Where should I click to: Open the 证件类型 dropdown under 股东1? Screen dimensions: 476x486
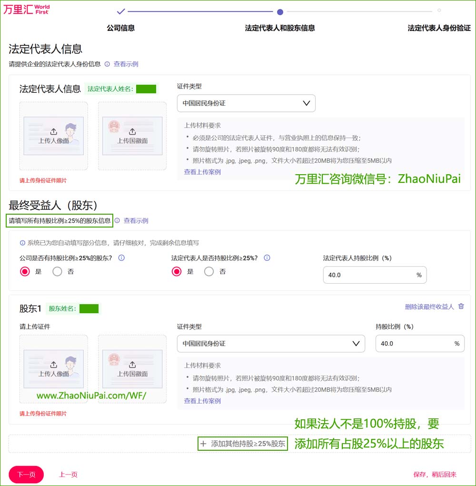271,344
